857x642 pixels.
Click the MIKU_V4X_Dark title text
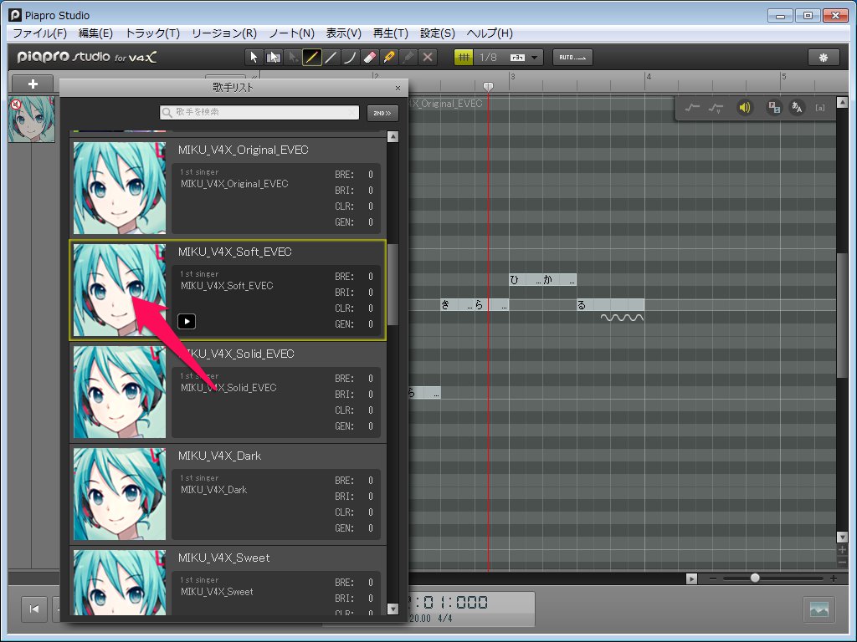[x=220, y=456]
